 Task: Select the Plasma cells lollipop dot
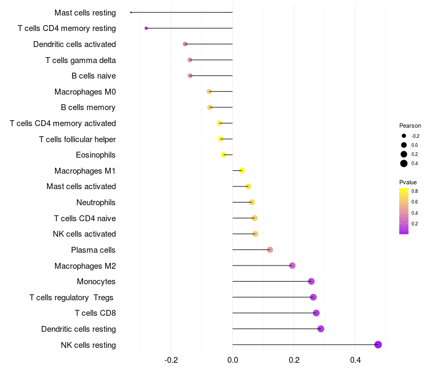(x=270, y=250)
